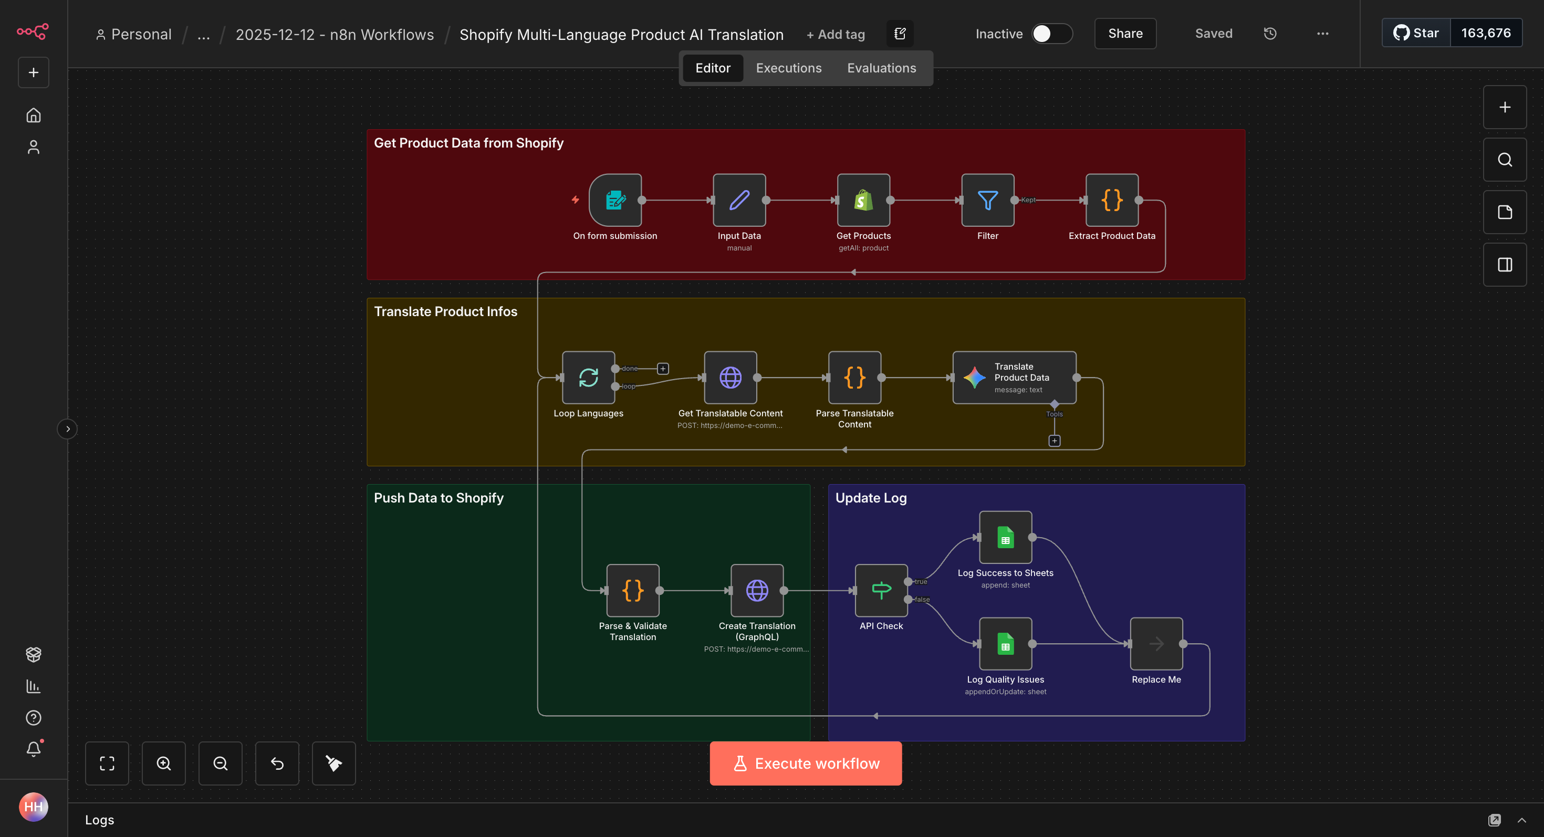Click the zoom in magnifier icon
This screenshot has width=1544, height=837.
click(164, 763)
